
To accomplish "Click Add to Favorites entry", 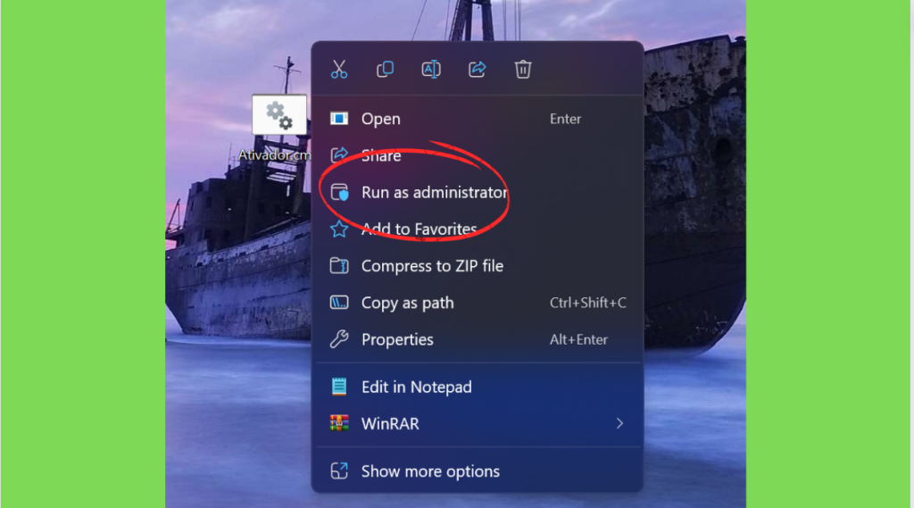I will coord(478,229).
